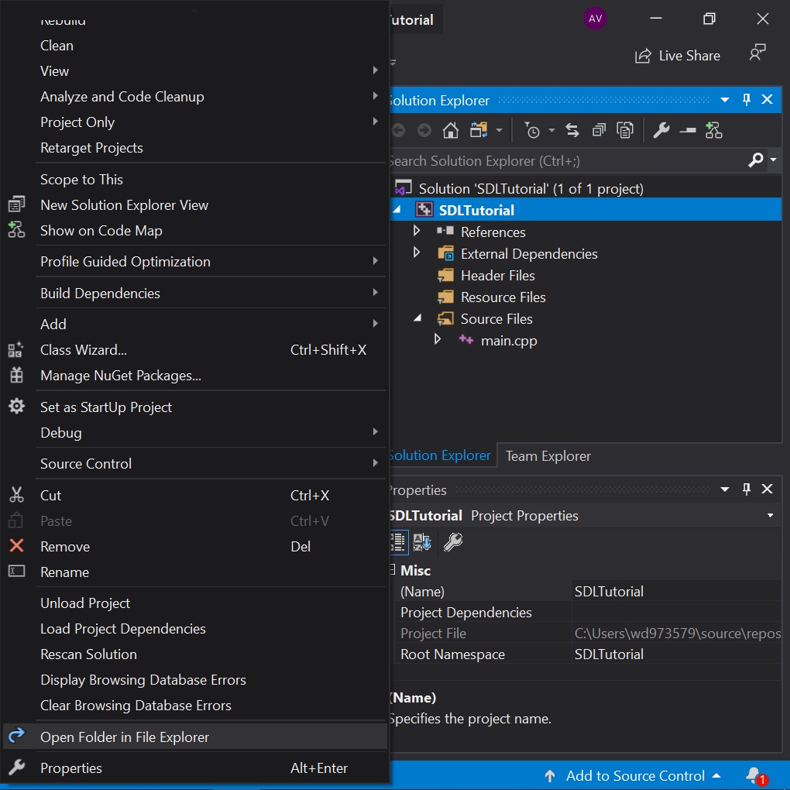The height and width of the screenshot is (790, 790).
Task: Expand the External Dependencies node arrow
Action: pos(416,252)
